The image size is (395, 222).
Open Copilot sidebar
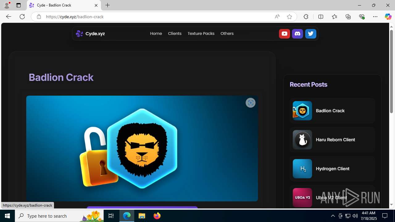click(388, 17)
